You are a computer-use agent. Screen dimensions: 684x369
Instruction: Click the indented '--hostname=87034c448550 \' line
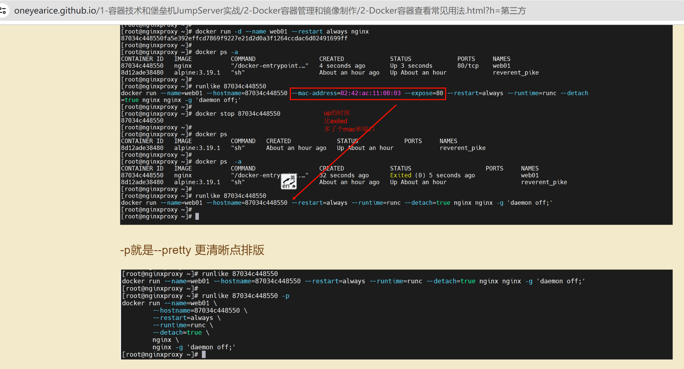[x=200, y=310]
